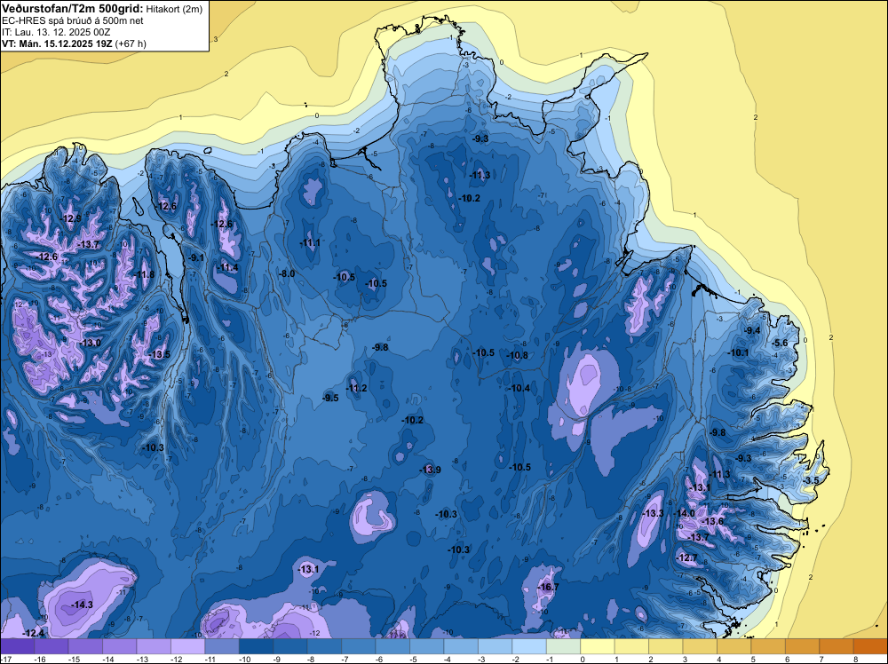This screenshot has height=664, width=888.
Task: Click the -14.3 temperature value on the map
Action: [x=82, y=605]
